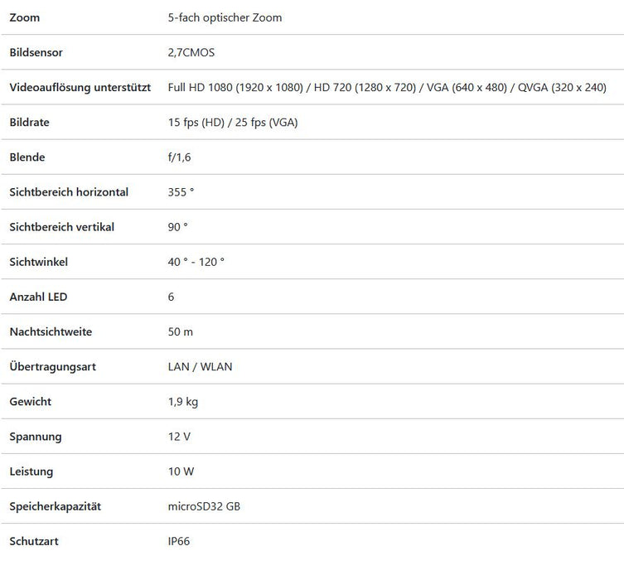Click the Zoom row label
The height and width of the screenshot is (580, 624).
click(x=24, y=17)
